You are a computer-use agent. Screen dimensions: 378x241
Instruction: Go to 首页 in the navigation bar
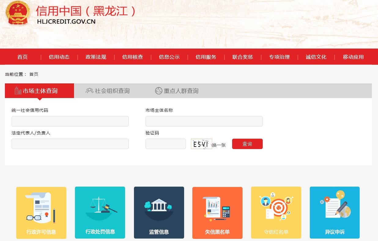coord(23,57)
